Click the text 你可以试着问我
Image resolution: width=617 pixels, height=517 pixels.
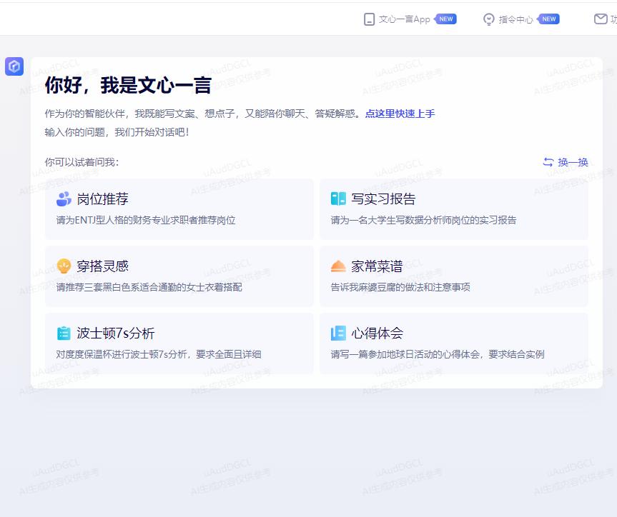[82, 162]
